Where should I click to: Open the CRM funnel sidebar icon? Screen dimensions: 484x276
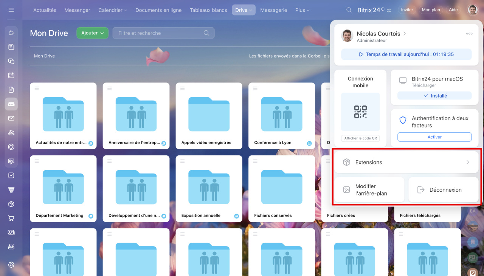pyautogui.click(x=11, y=189)
